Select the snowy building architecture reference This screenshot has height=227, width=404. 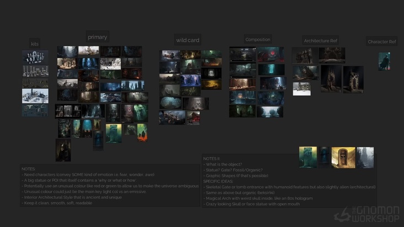pyautogui.click(x=301, y=89)
